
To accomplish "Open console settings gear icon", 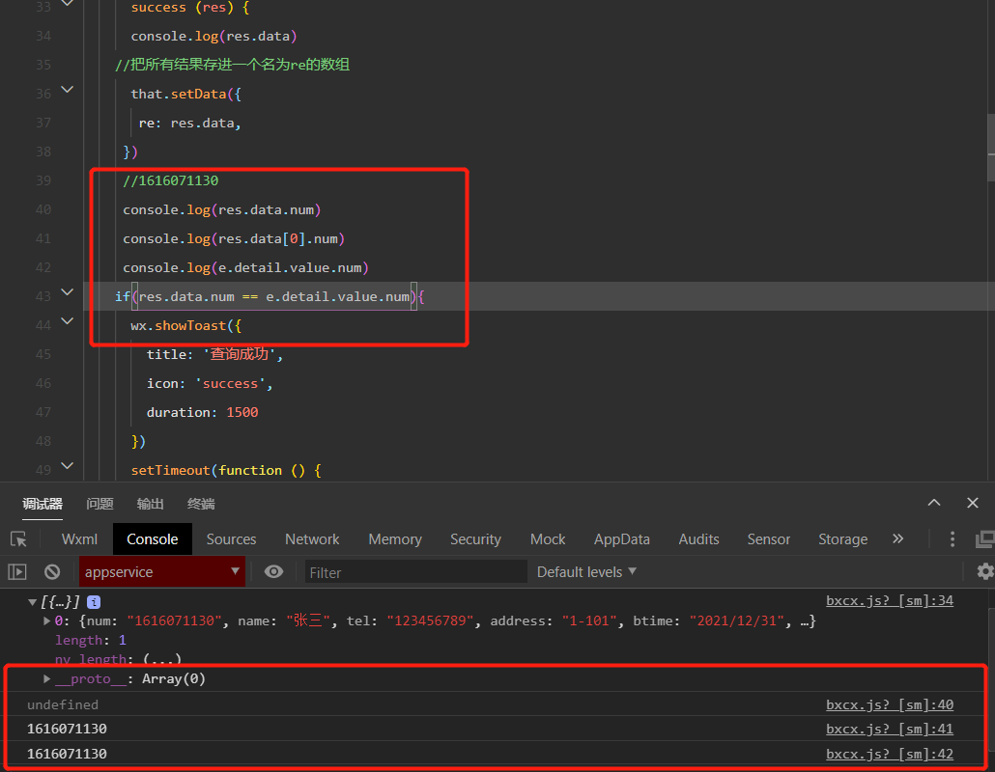I will pos(984,571).
